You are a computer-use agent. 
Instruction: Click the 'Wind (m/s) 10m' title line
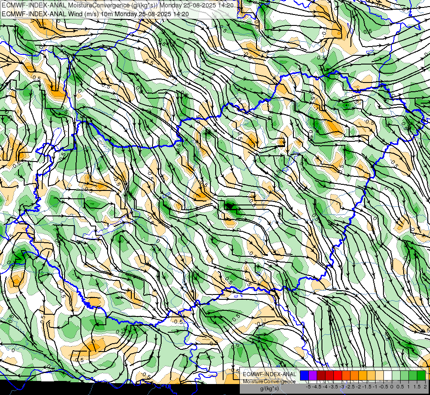point(95,14)
